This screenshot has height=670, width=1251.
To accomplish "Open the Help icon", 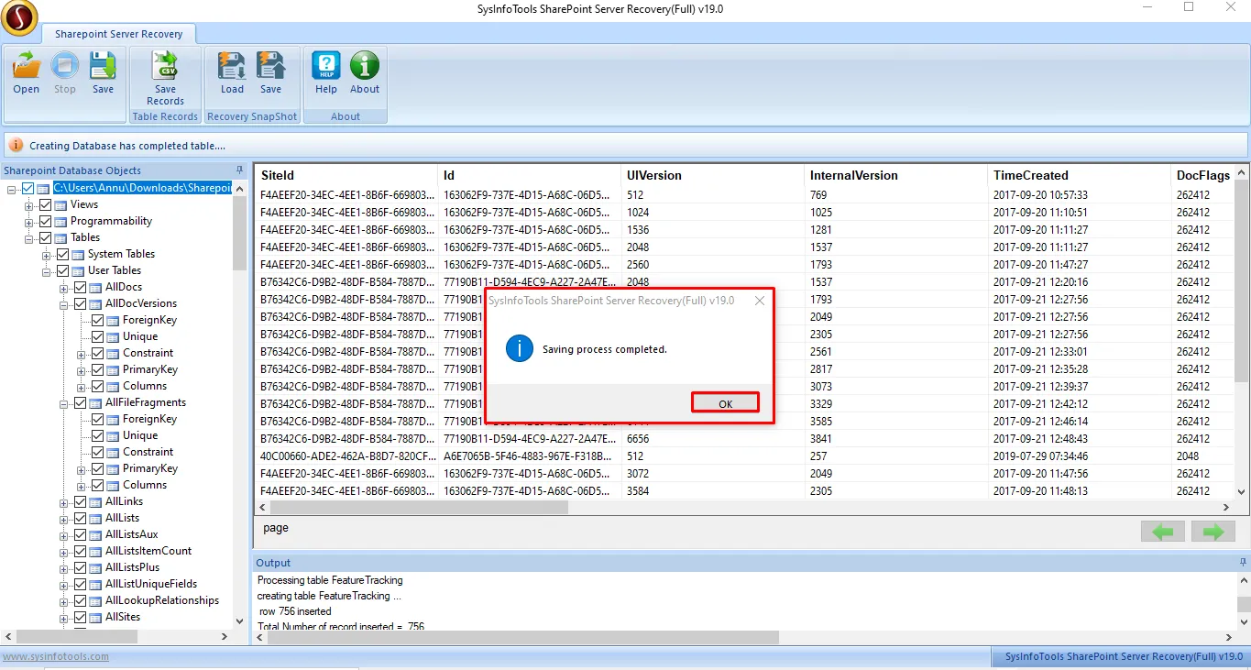I will [326, 67].
